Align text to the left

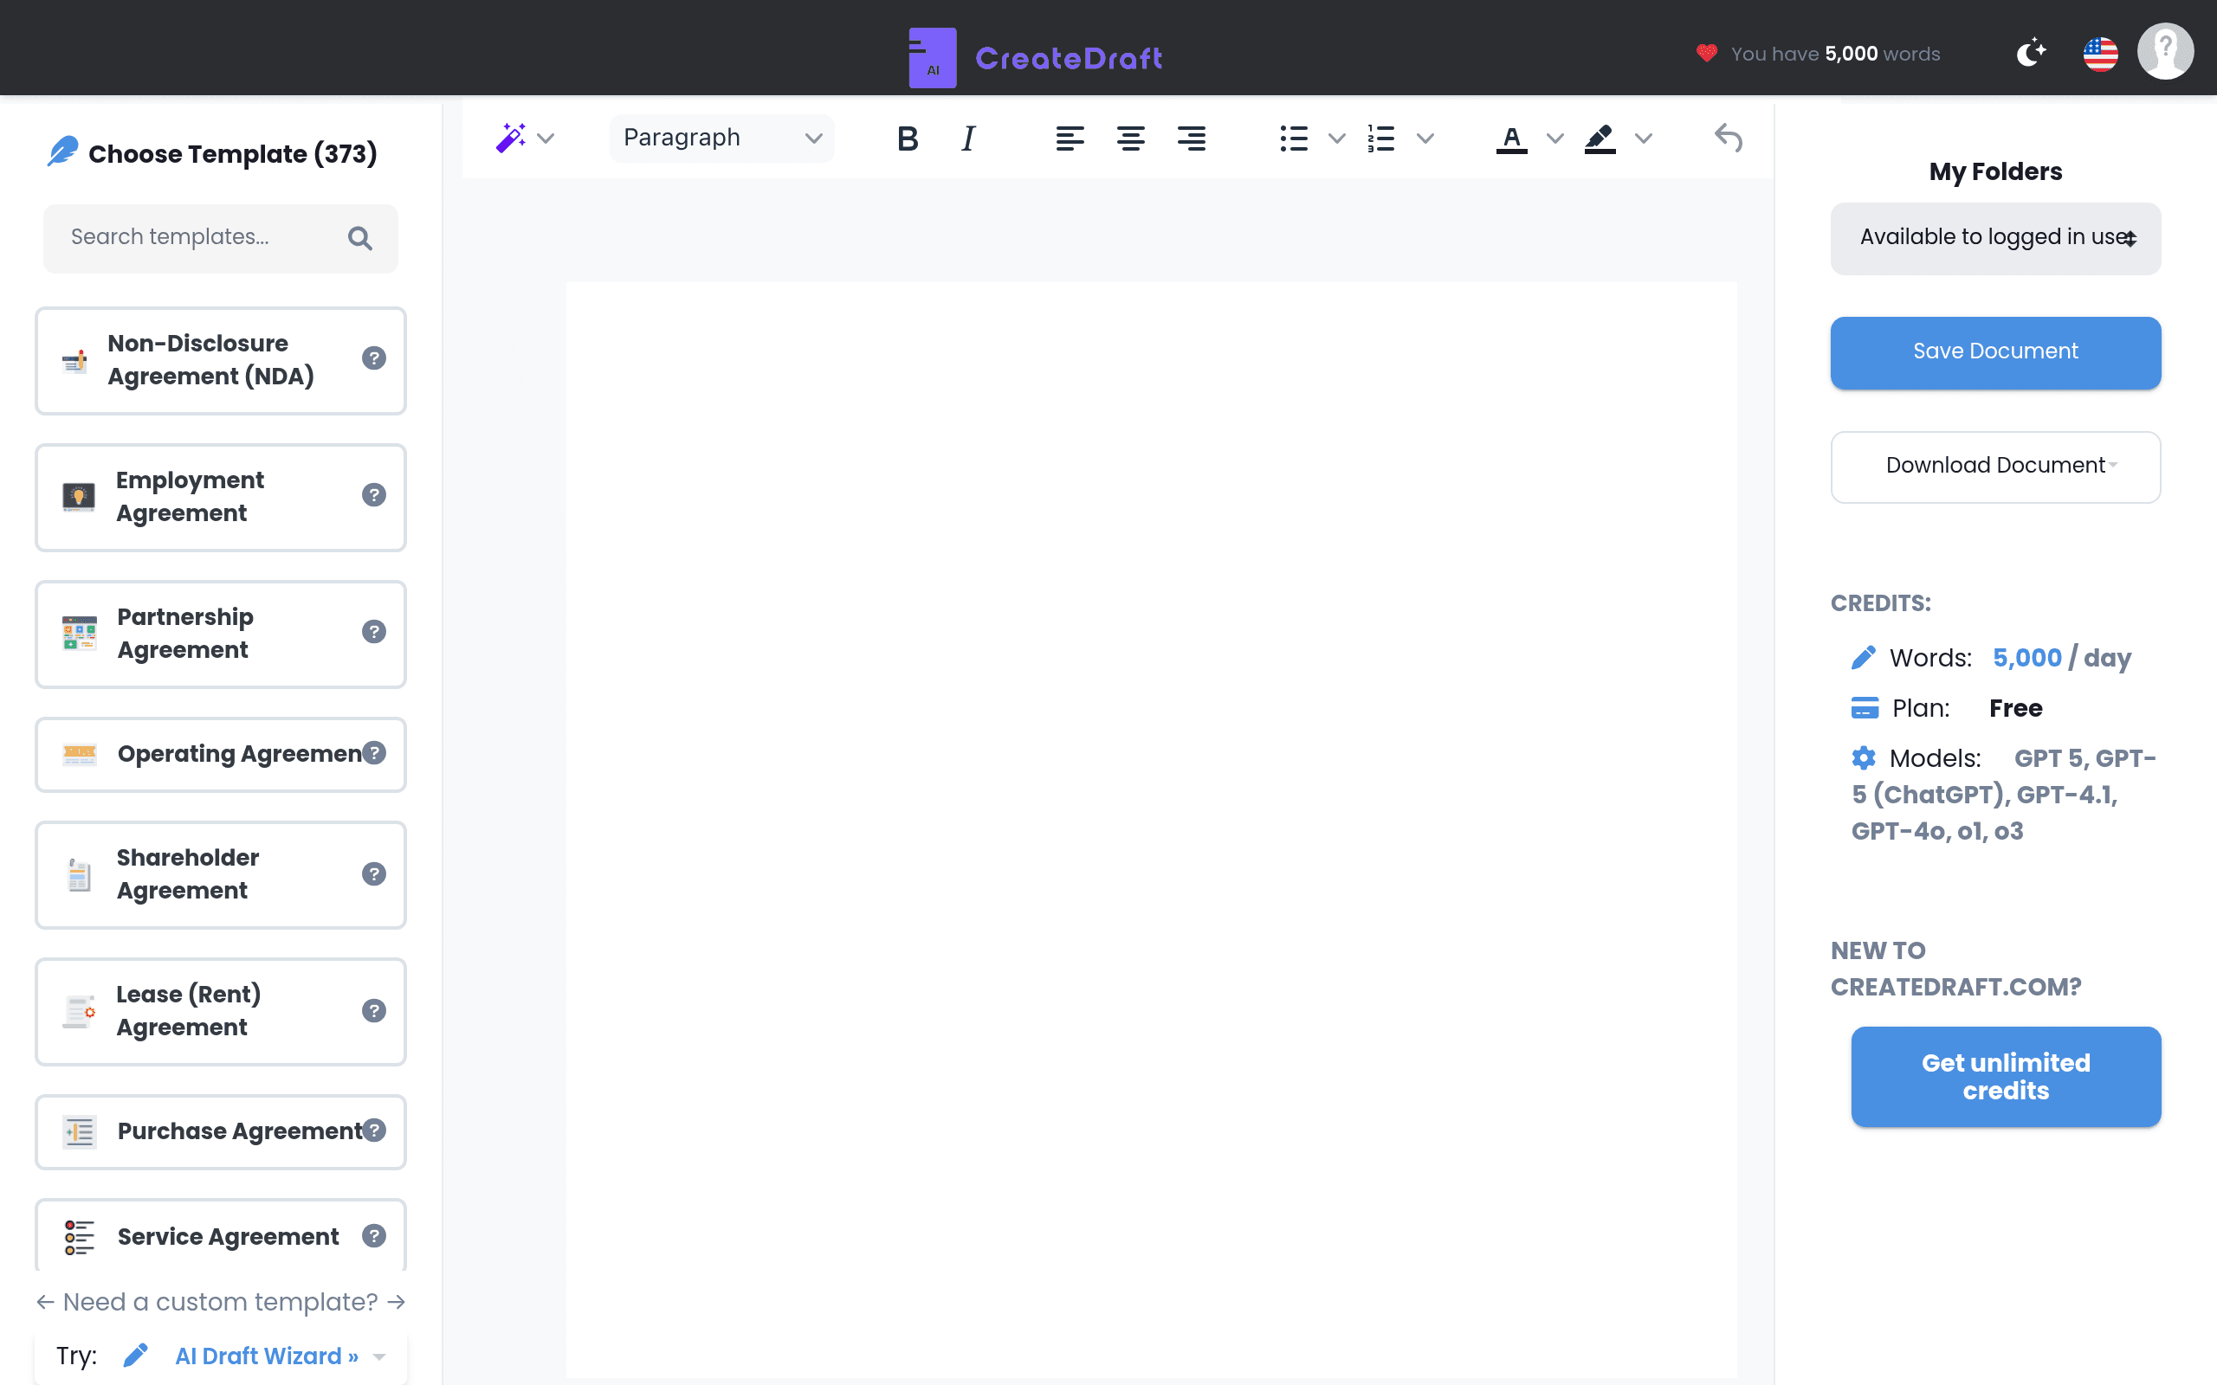click(x=1070, y=138)
